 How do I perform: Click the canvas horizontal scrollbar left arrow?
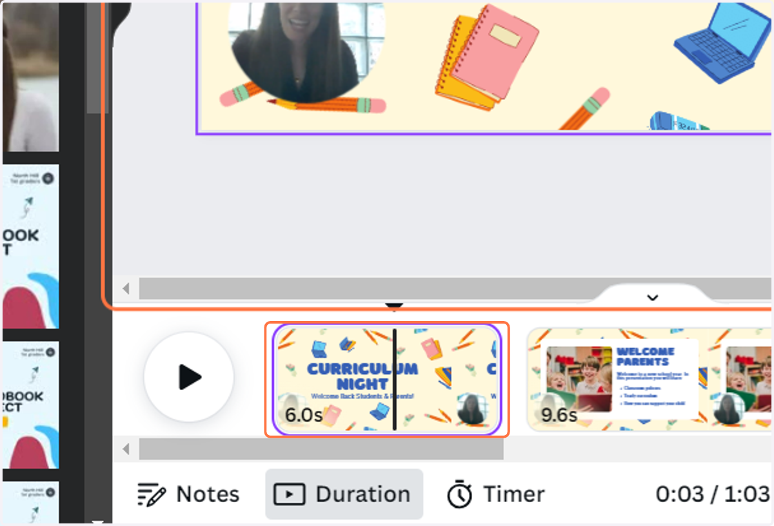point(126,288)
